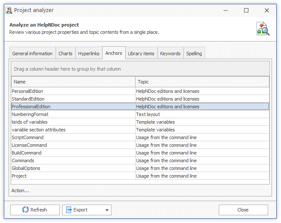Screen dimensions: 281x223
Task: Select the kinds of variables anchor
Action: pos(140,122)
